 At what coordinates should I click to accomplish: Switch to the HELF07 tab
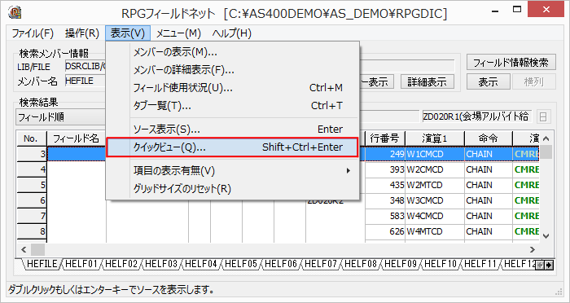321,265
